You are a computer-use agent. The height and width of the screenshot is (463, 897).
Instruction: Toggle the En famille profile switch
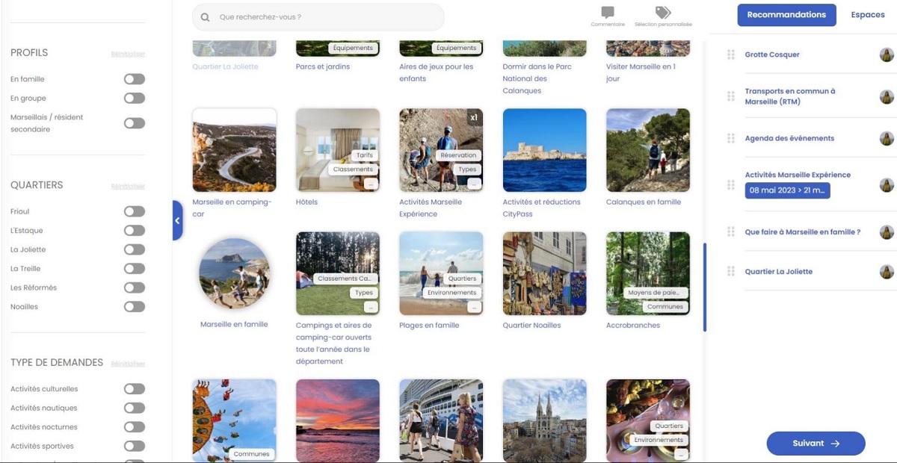pos(135,79)
